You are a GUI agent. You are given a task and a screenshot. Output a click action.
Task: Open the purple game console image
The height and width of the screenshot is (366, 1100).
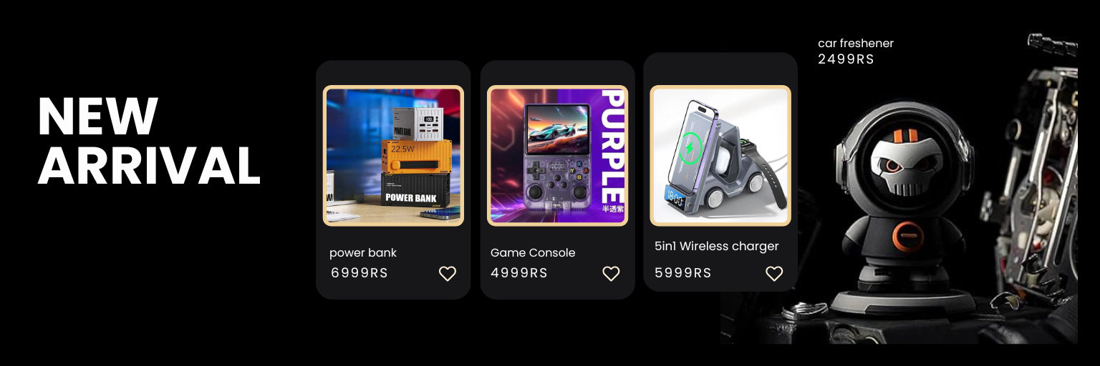tap(557, 156)
